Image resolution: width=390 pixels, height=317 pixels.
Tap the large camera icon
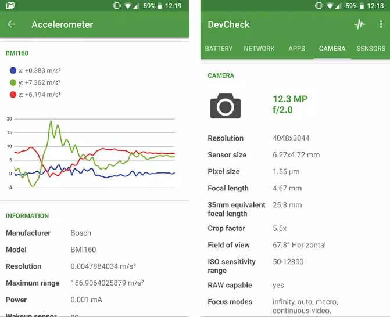pos(225,106)
